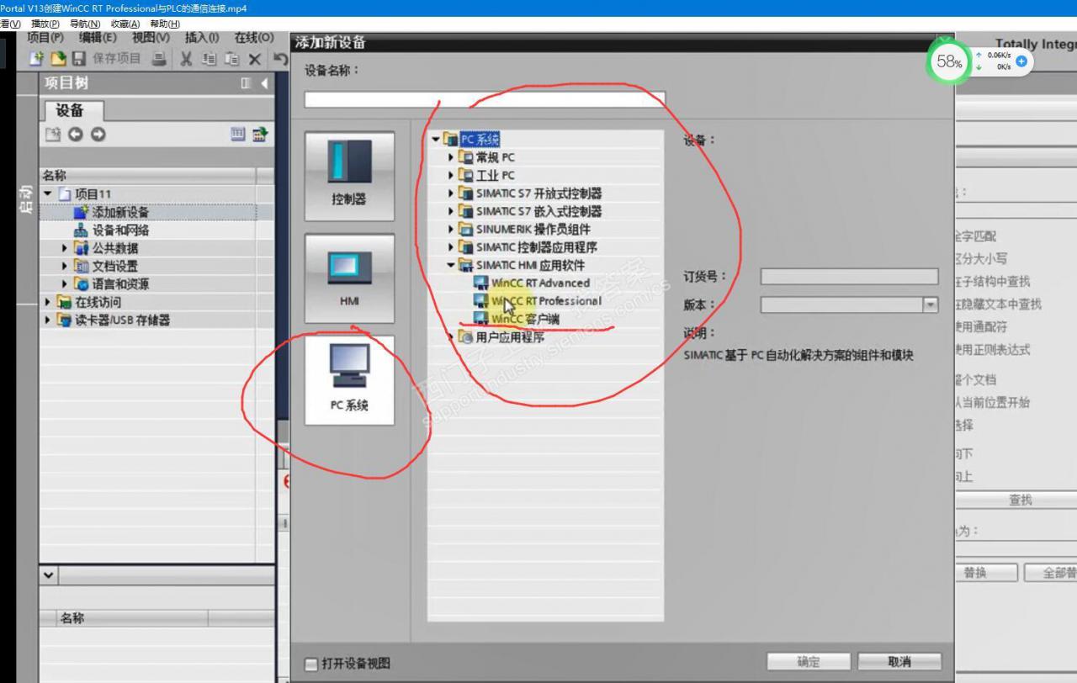Expand SIMATIC S7 嵌入式控制器 node arrow
This screenshot has height=683, width=1077.
coord(451,211)
